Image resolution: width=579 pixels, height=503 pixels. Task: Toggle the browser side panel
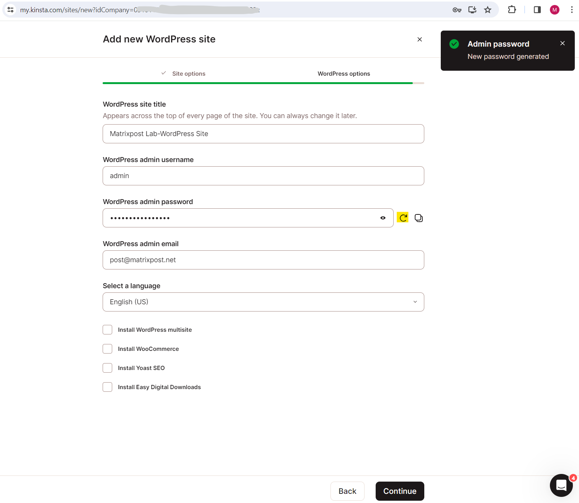537,10
